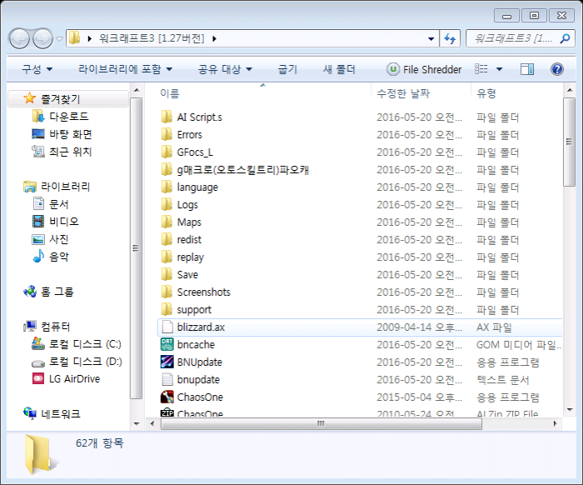Select the BNUpdate application icon
Screen dimensions: 583x485
(167, 362)
